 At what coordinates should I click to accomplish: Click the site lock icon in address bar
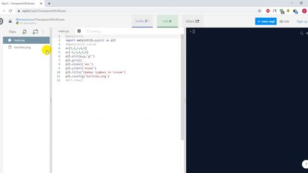tap(19, 11)
